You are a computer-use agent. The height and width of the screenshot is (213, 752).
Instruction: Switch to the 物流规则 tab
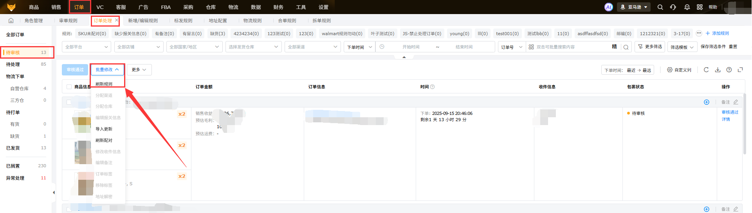click(x=252, y=20)
